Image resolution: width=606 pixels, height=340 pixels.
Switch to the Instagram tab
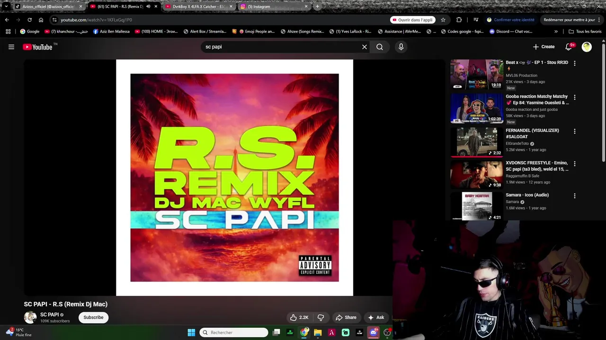tap(274, 7)
